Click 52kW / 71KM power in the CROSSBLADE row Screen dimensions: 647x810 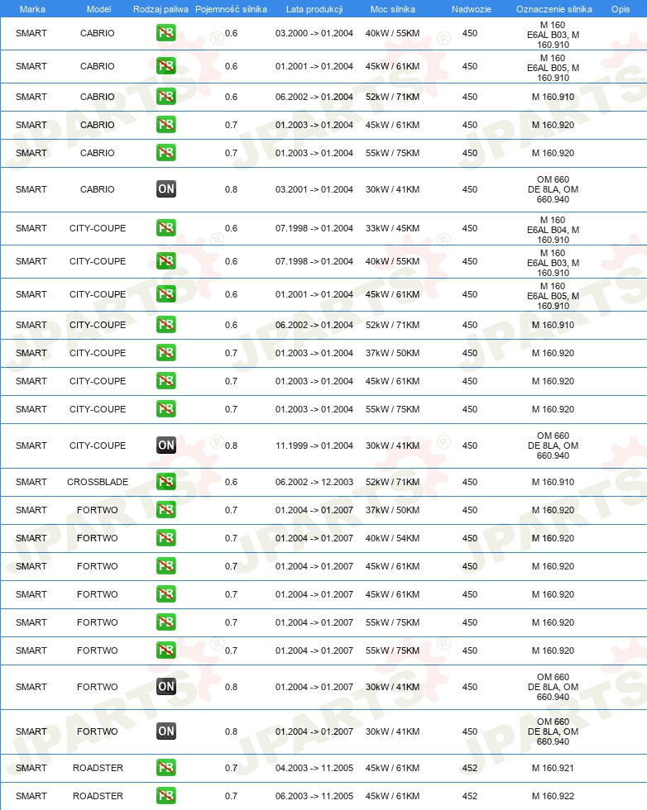392,482
